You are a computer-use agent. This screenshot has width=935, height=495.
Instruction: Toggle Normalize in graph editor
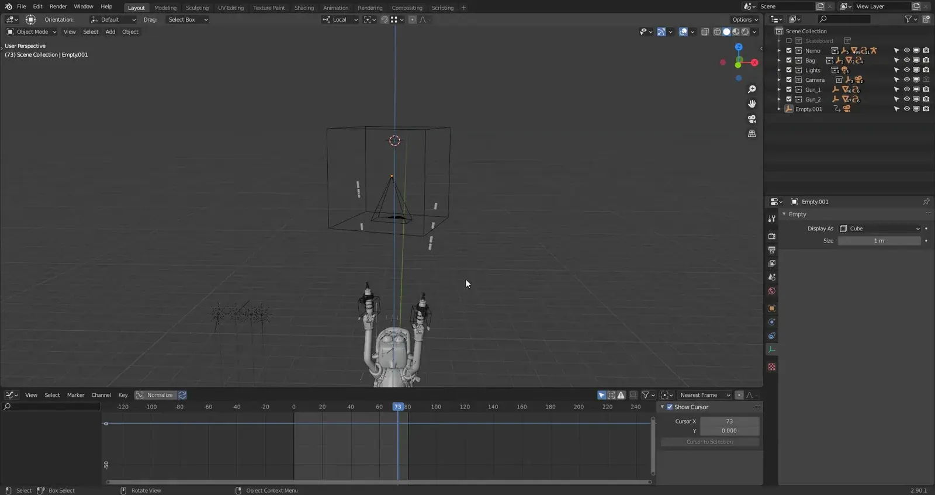[x=155, y=395]
